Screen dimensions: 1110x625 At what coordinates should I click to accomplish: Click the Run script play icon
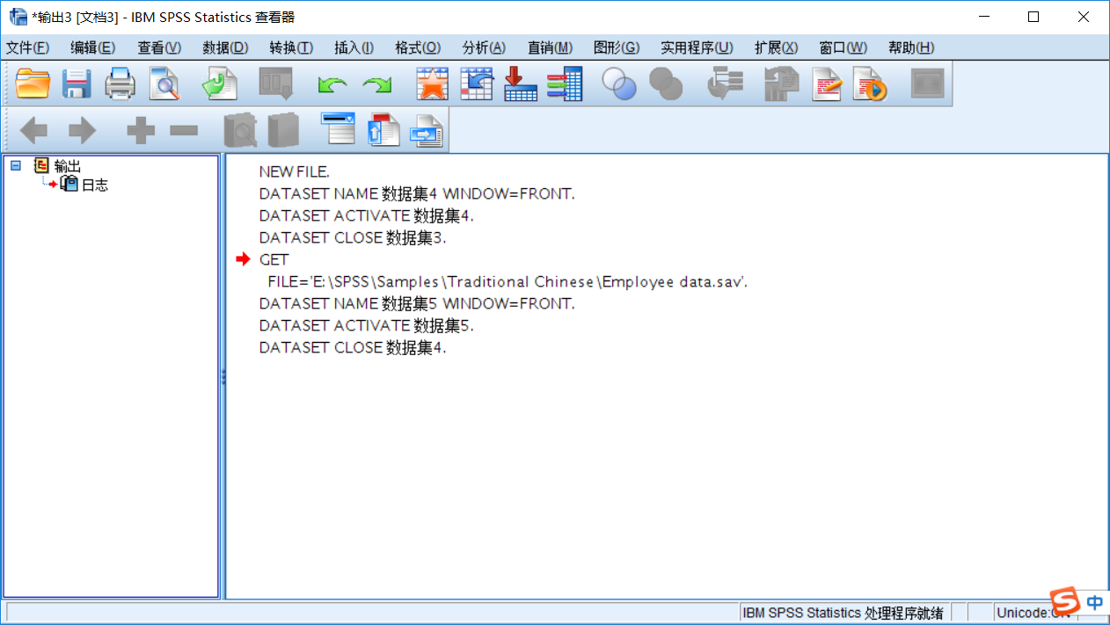point(870,84)
